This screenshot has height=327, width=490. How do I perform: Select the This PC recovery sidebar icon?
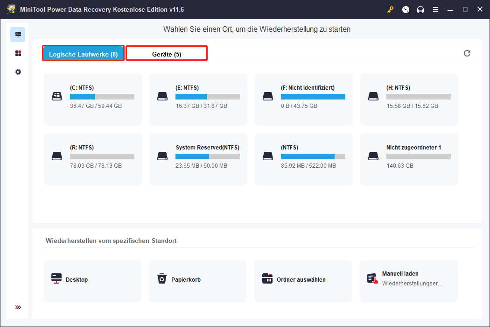[18, 35]
